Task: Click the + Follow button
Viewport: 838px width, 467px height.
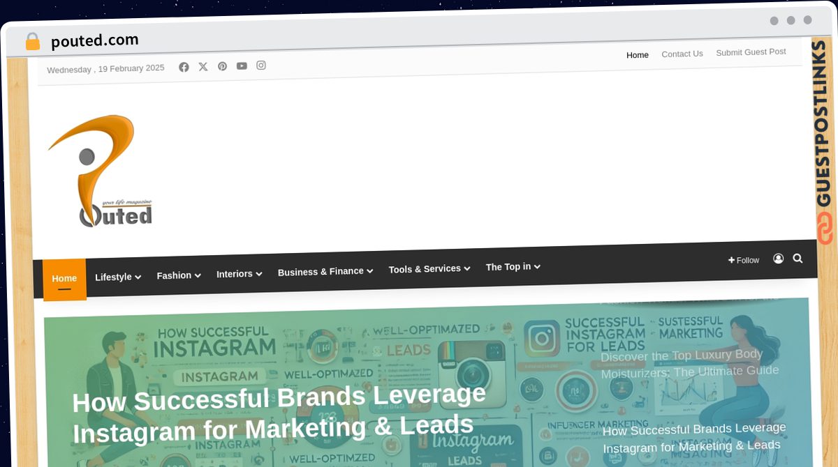Action: (744, 260)
